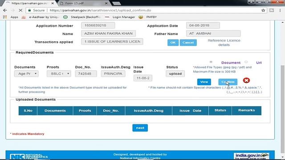285x160 pixels.
Task: Click the Name field with AZIM KHAN
Action: coord(108,34)
